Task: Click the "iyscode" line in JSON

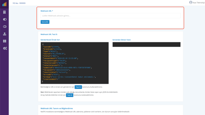Action: tap(51, 47)
